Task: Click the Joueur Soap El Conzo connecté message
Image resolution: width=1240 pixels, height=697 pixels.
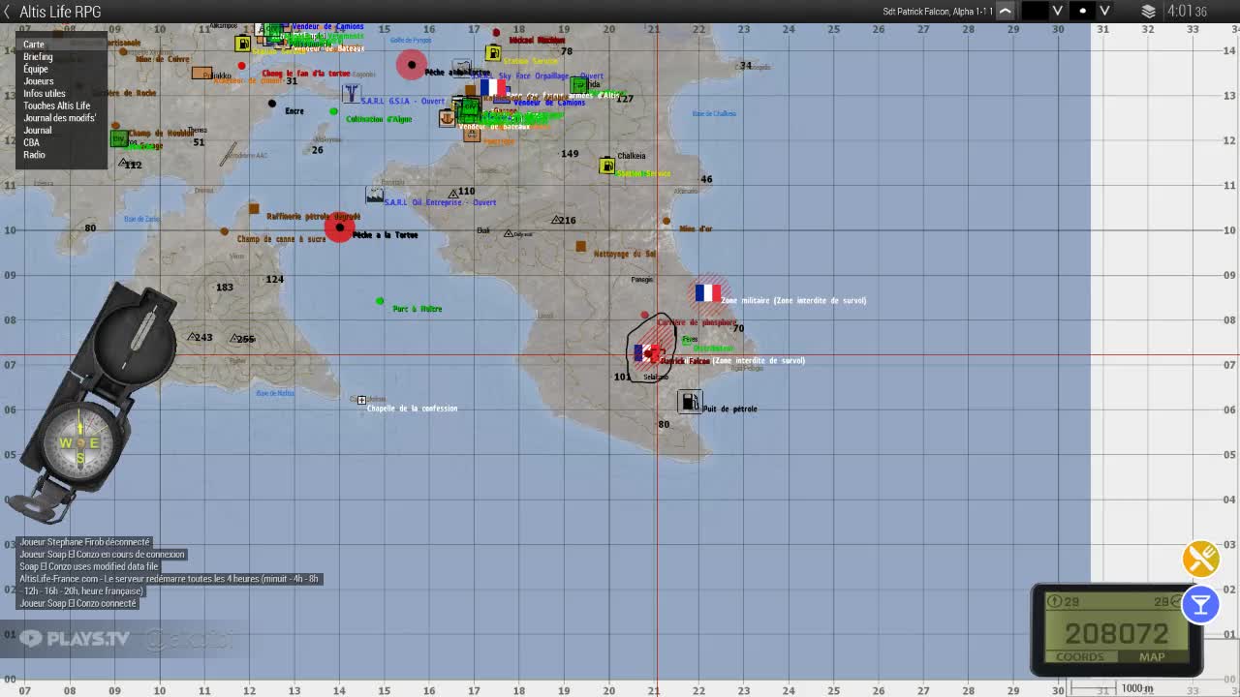Action: (x=78, y=603)
